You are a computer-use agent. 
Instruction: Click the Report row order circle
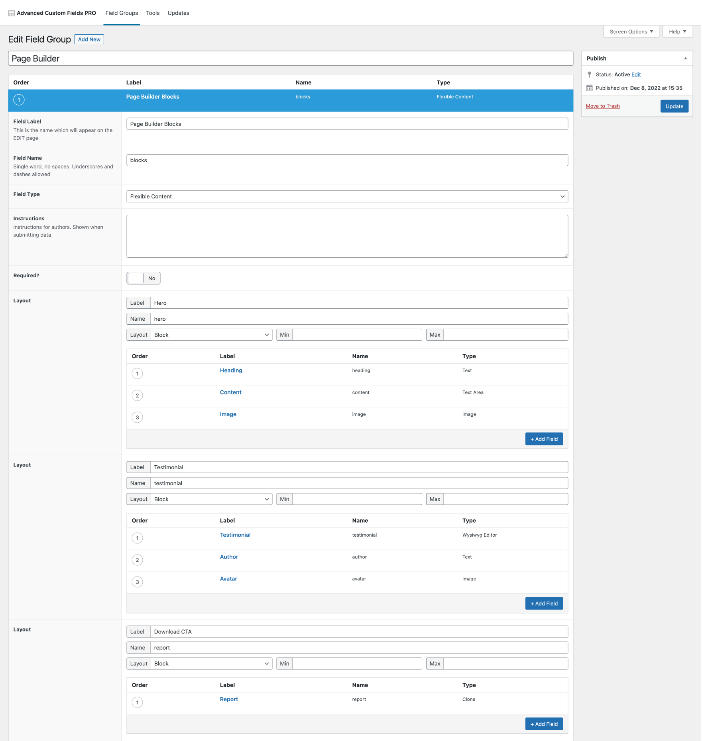(x=137, y=702)
